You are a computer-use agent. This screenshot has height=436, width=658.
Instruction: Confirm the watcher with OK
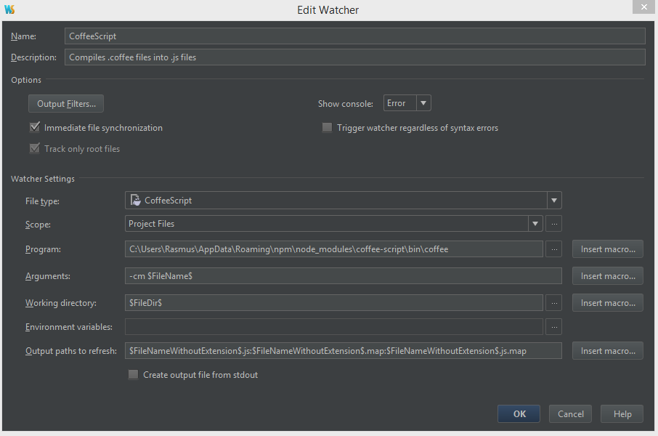[519, 413]
